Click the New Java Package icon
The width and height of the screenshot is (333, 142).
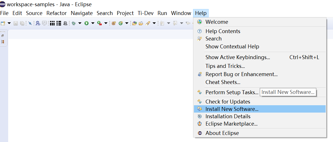click(x=114, y=23)
